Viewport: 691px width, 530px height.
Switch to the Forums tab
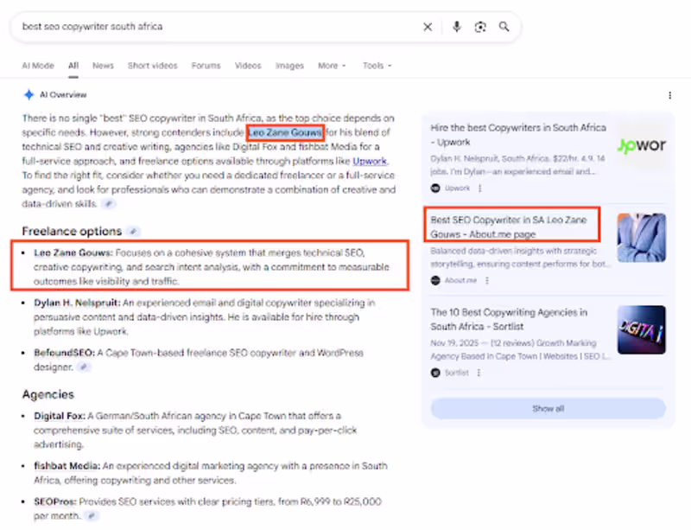(206, 66)
